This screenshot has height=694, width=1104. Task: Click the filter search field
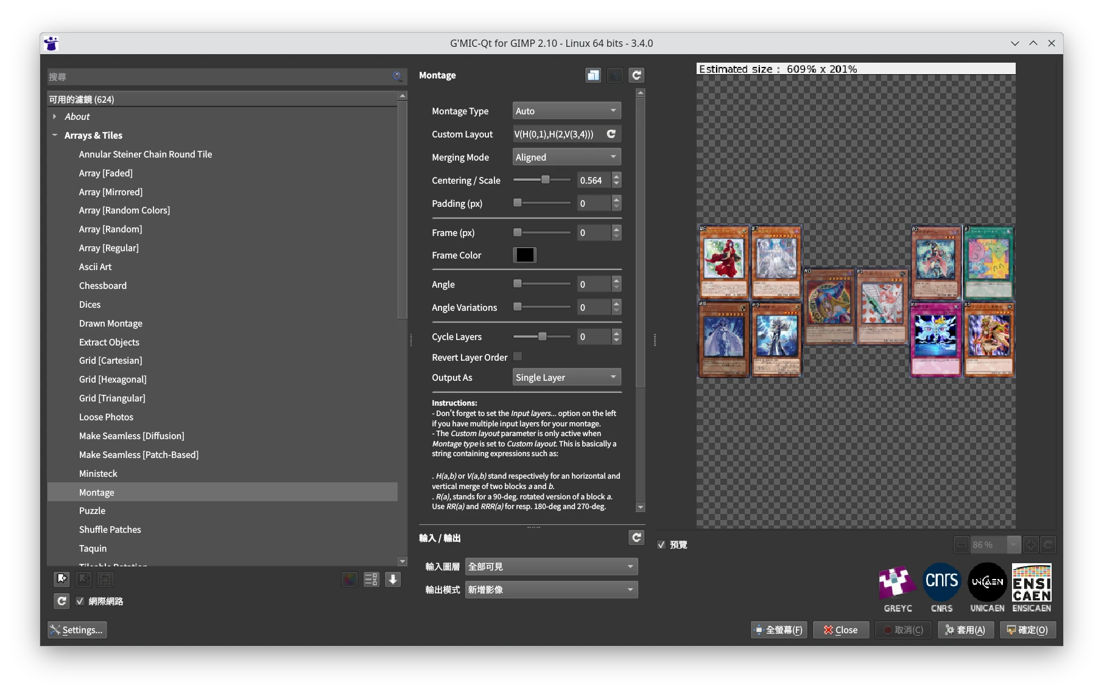(x=219, y=77)
